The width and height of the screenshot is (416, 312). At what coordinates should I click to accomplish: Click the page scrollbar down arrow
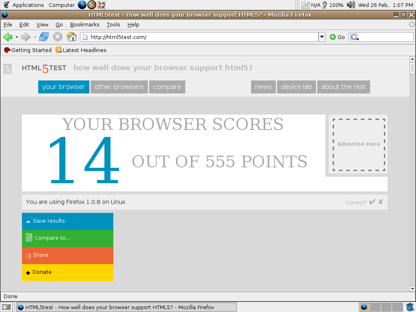point(412,288)
